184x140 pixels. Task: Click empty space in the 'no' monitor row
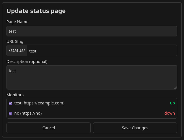[x=102, y=113]
